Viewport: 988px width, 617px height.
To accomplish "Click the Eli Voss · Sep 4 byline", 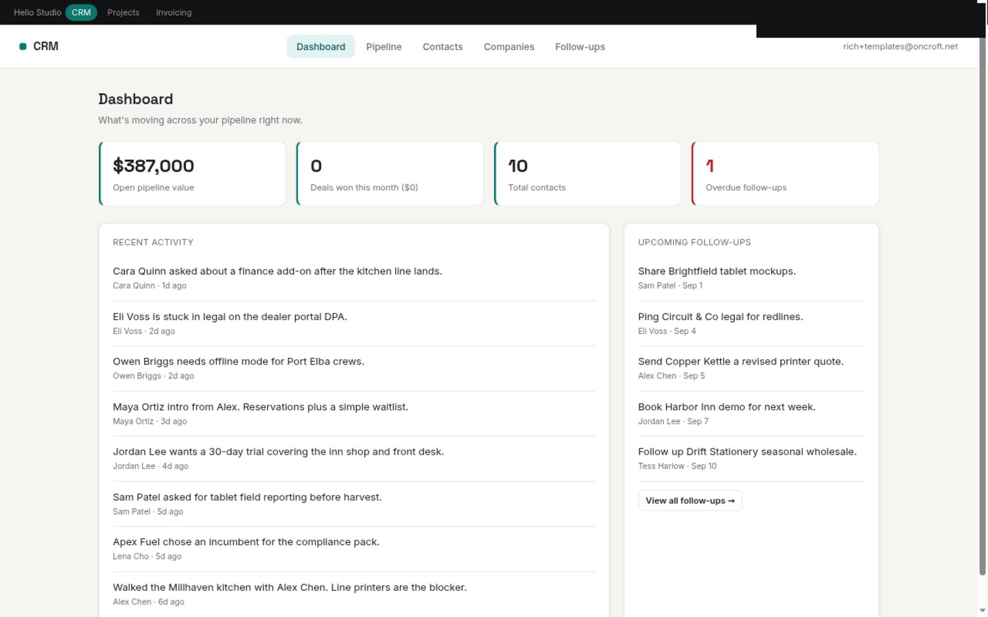I will click(x=667, y=331).
